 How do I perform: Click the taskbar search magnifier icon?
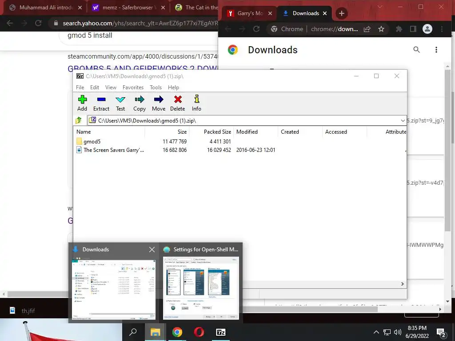(x=133, y=332)
